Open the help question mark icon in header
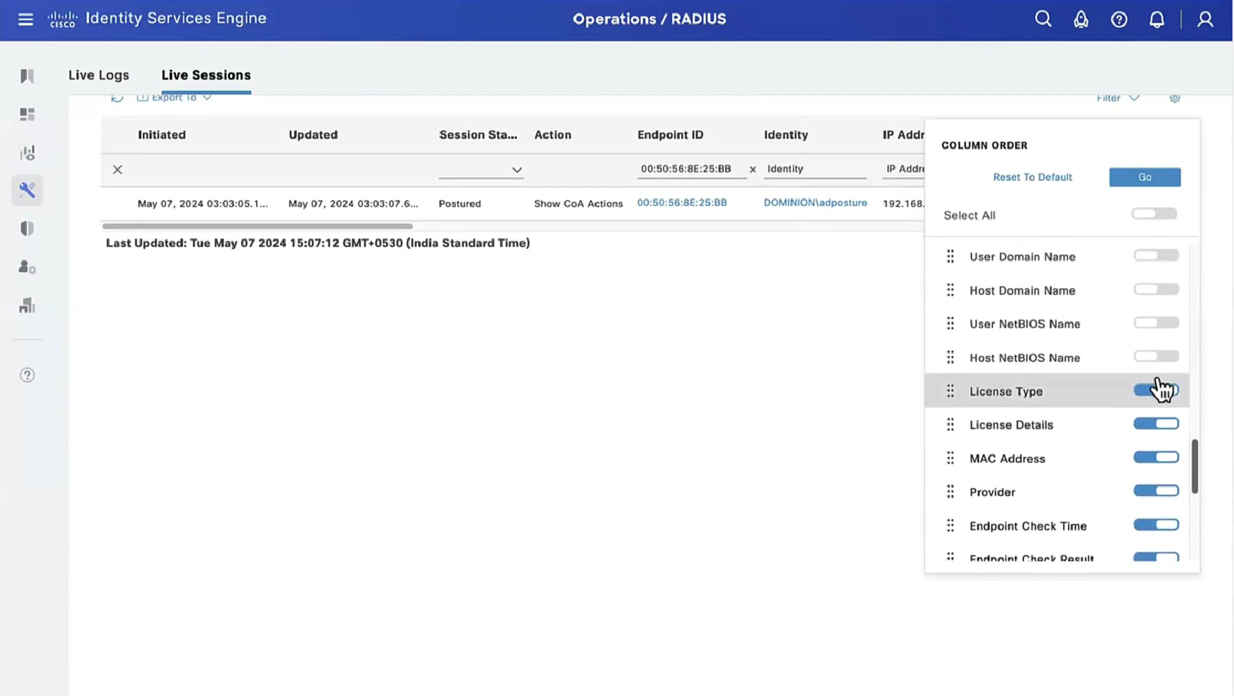Image resolution: width=1234 pixels, height=696 pixels. pos(1119,19)
